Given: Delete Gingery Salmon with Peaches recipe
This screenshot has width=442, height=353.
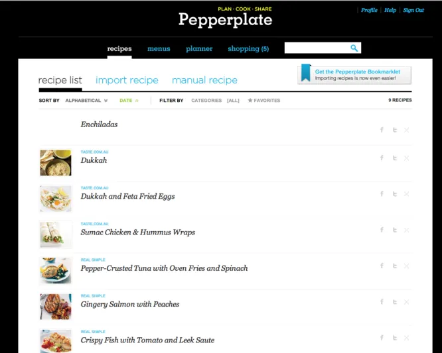Looking at the screenshot, I should tap(407, 302).
